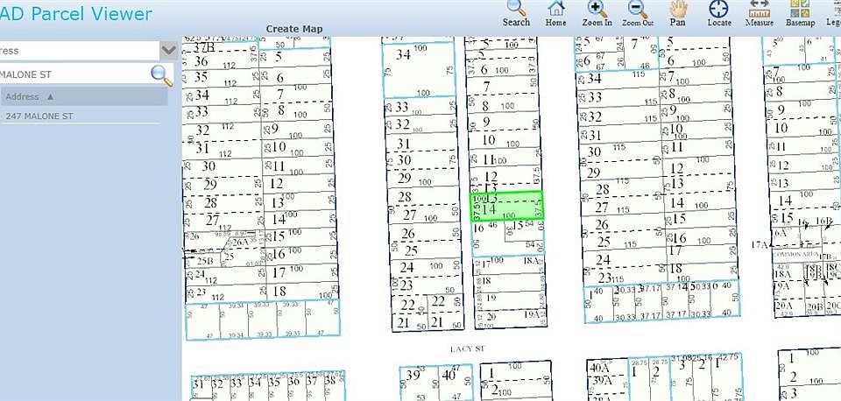The width and height of the screenshot is (841, 401).
Task: Click the Legend tool at toolbar edge
Action: [x=833, y=13]
